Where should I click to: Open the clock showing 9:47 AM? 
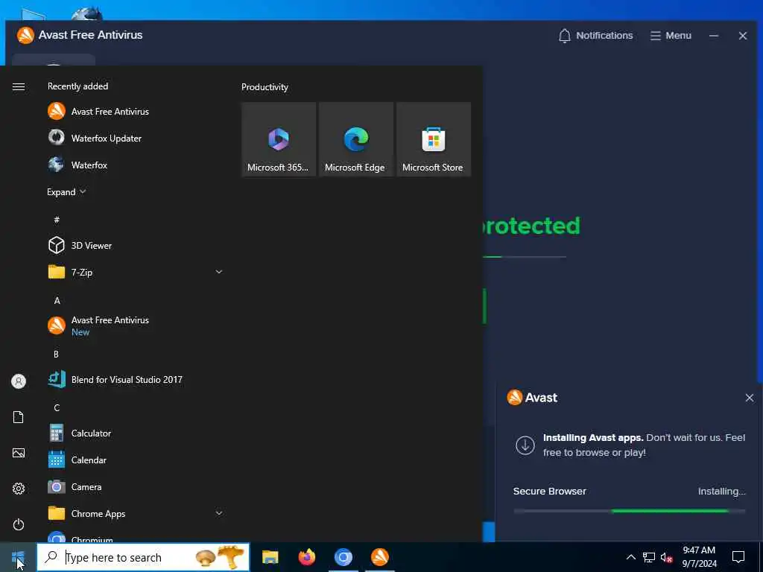click(699, 557)
